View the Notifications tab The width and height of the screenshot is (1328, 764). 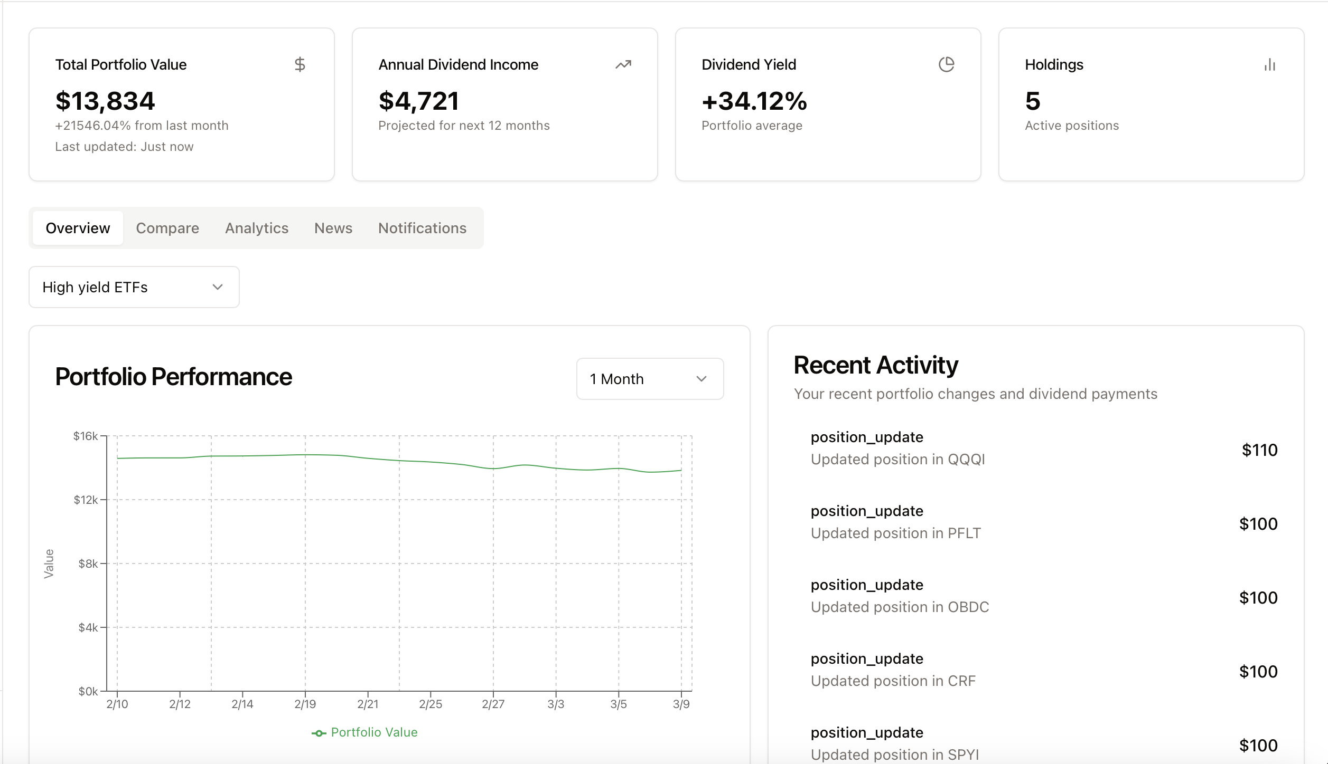tap(422, 228)
